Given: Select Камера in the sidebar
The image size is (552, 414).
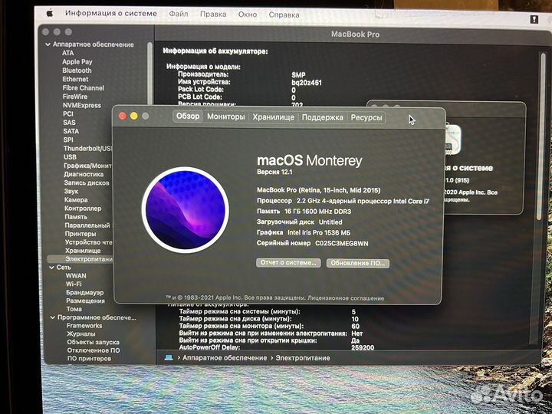Looking at the screenshot, I should (x=76, y=199).
